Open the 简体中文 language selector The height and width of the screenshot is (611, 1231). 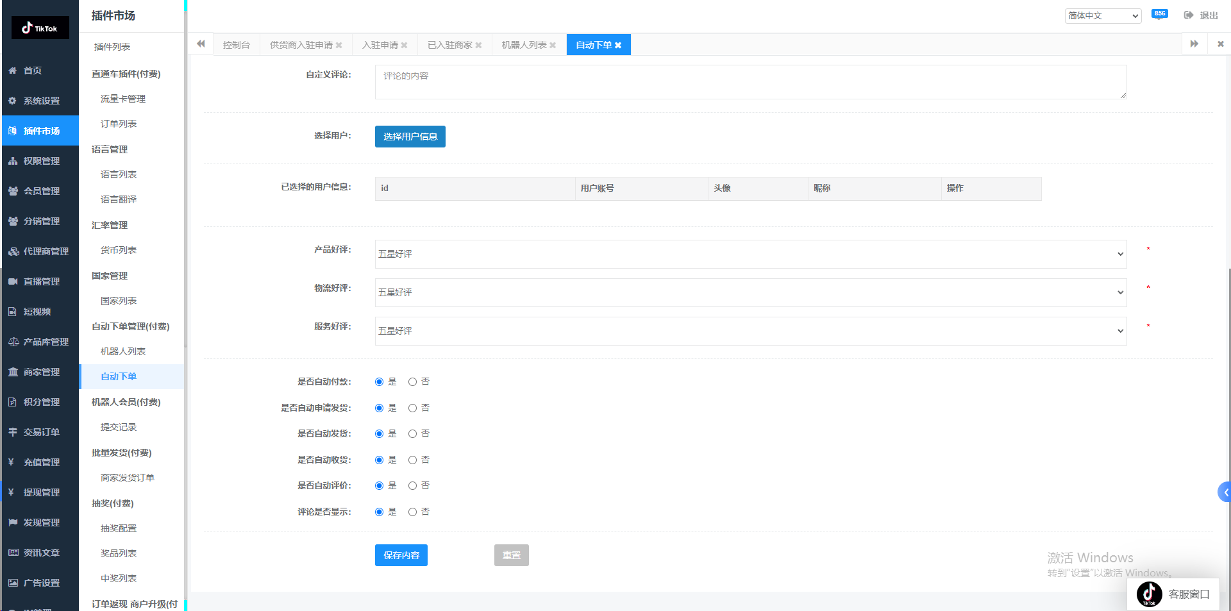click(1103, 16)
